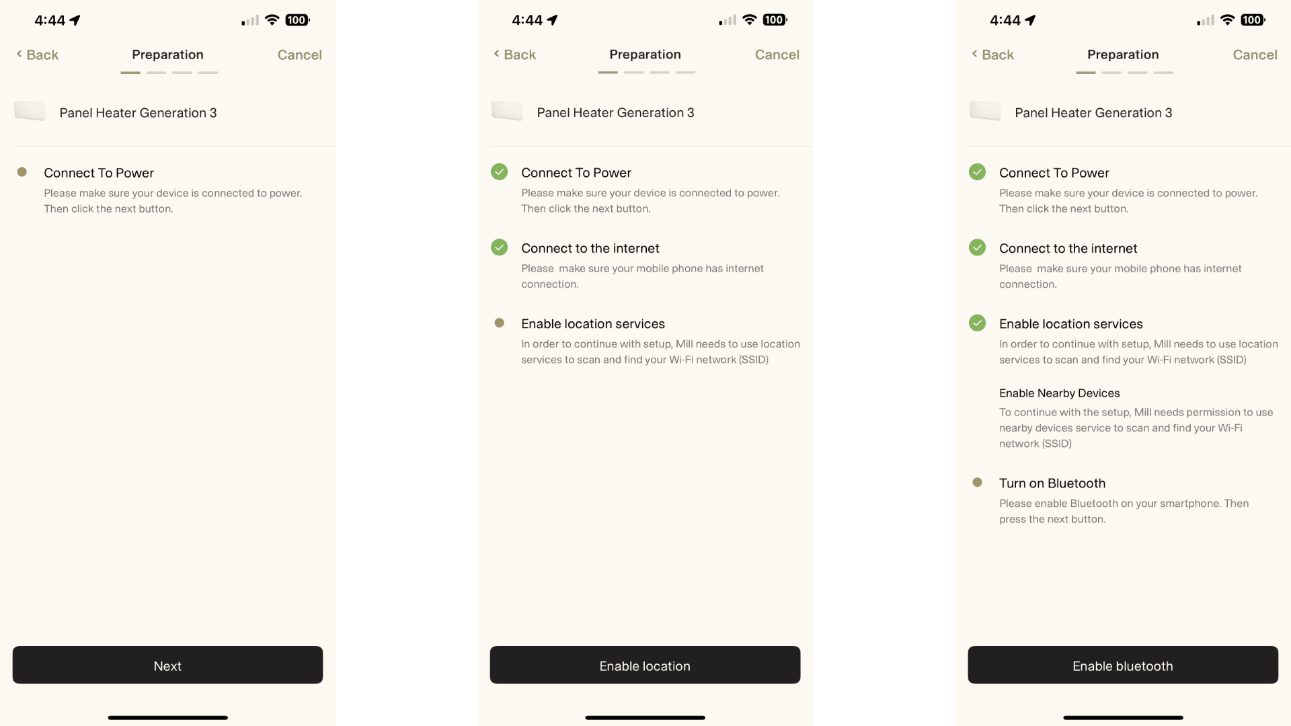Tap the Enable bluetooth button
This screenshot has height=726, width=1291.
pos(1122,665)
